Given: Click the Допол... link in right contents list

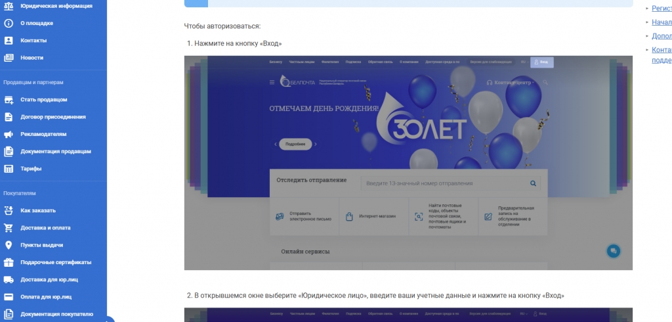Looking at the screenshot, I should point(661,36).
